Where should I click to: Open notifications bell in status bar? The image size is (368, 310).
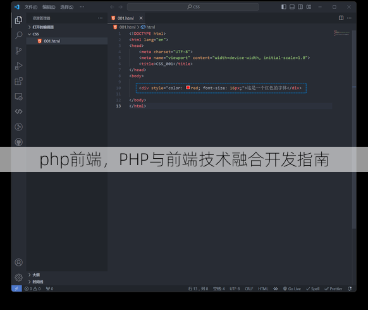tap(350, 288)
